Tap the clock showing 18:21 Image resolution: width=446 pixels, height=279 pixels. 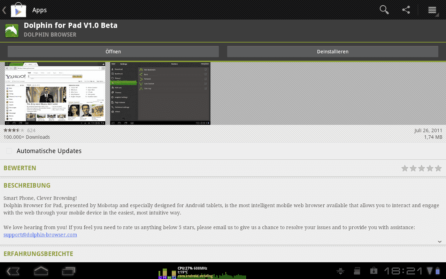[403, 271]
